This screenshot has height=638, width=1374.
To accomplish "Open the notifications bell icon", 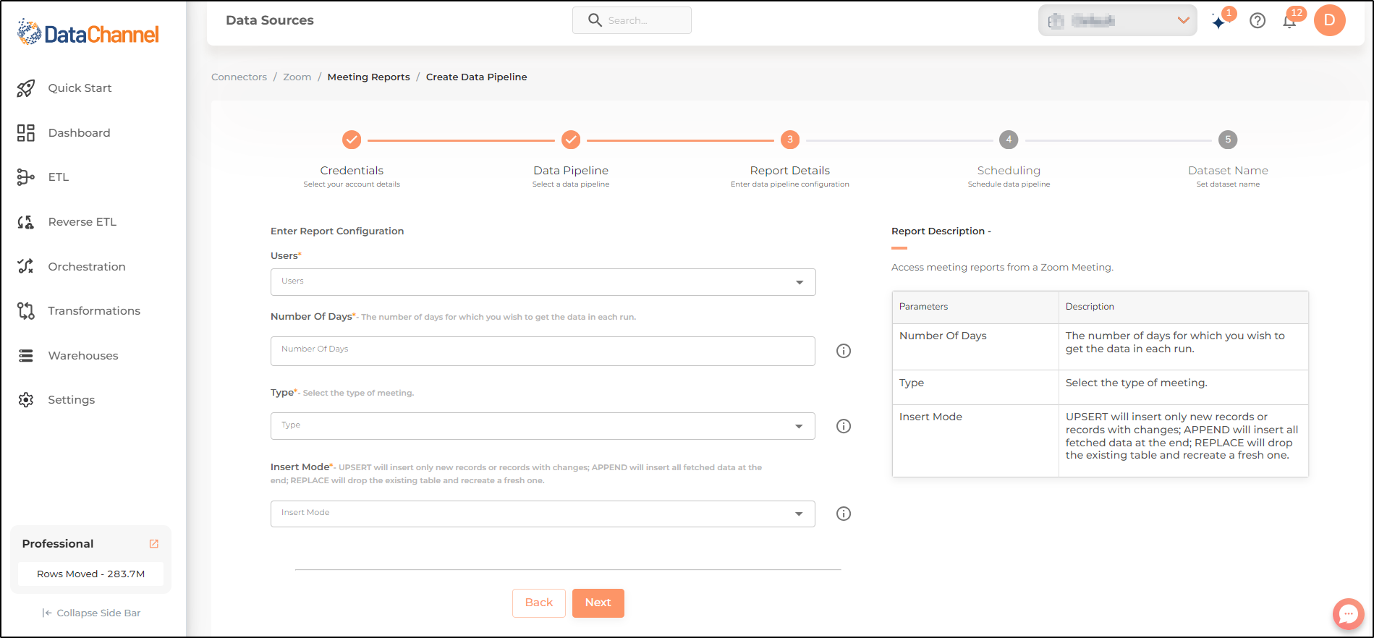I will (1289, 21).
